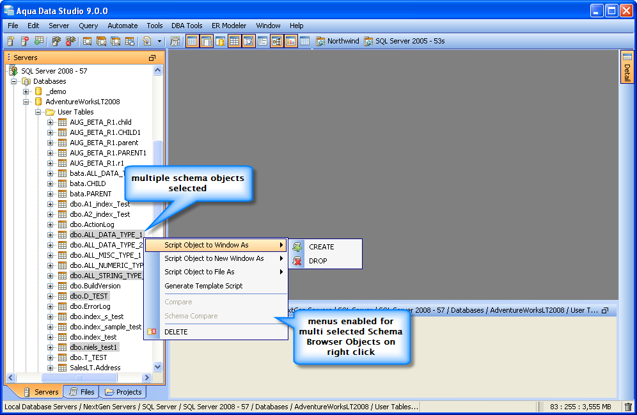Click the second magnifier window icon with stacked frames
The width and height of the screenshot is (637, 415).
click(101, 41)
